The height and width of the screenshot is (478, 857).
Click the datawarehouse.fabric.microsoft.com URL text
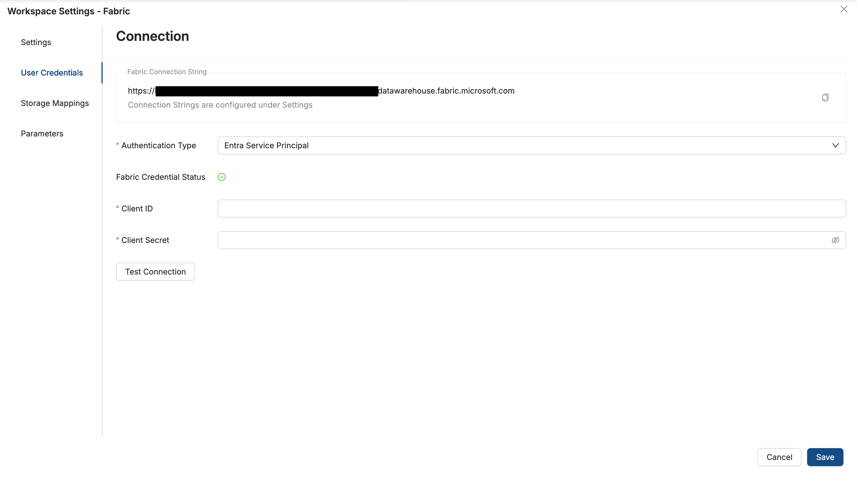(x=446, y=91)
